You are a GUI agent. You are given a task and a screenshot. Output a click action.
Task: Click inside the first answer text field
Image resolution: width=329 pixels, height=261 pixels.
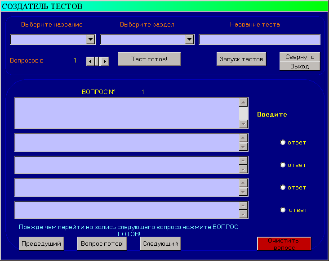tap(127, 143)
